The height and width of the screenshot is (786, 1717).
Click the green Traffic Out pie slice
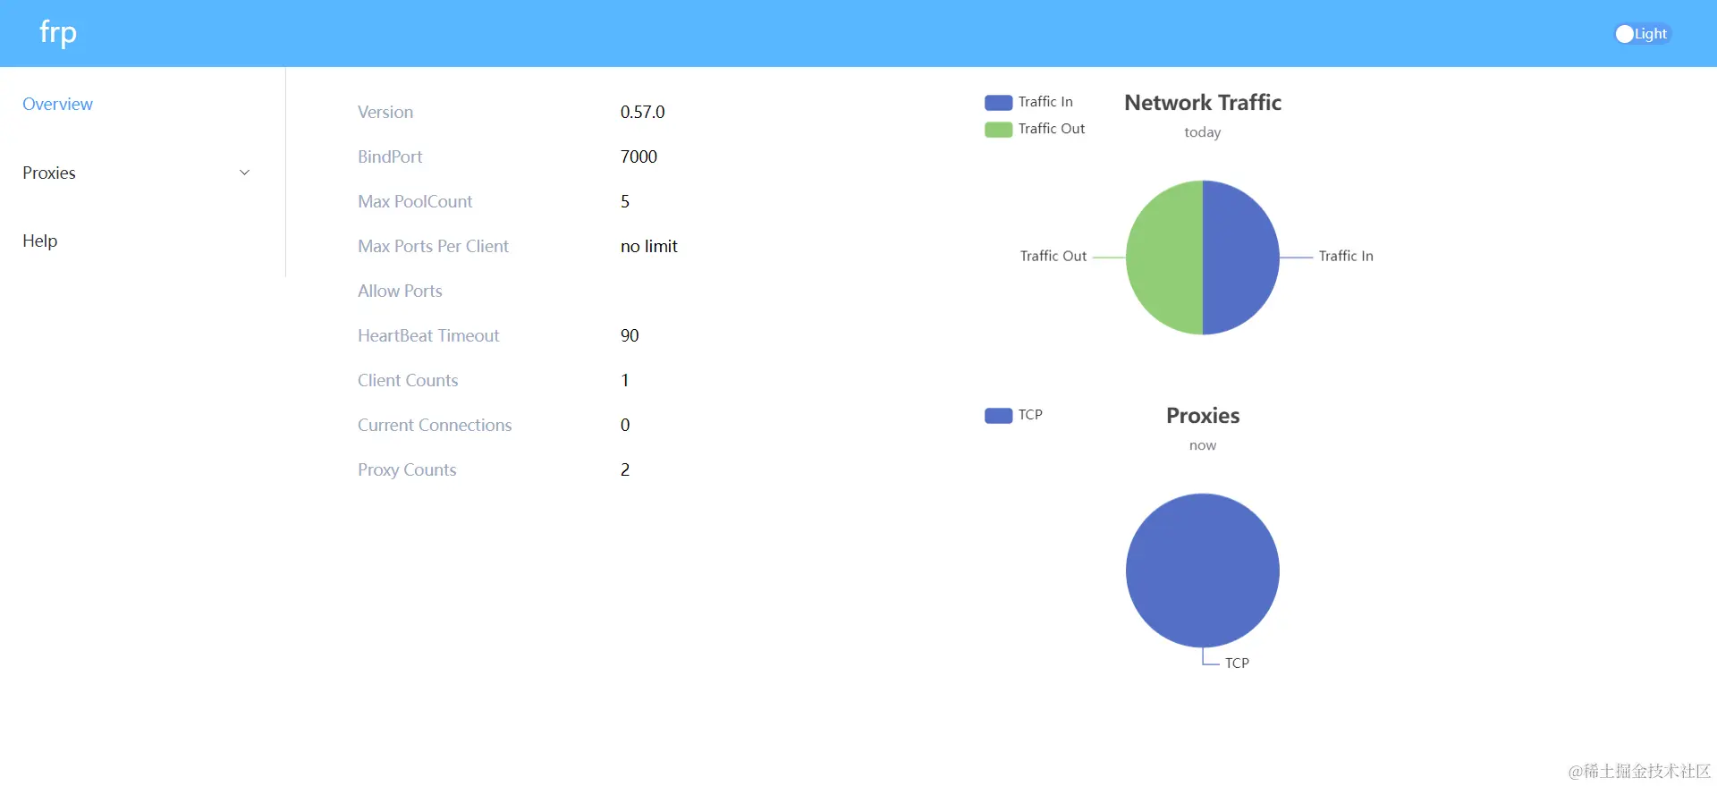[x=1163, y=258]
